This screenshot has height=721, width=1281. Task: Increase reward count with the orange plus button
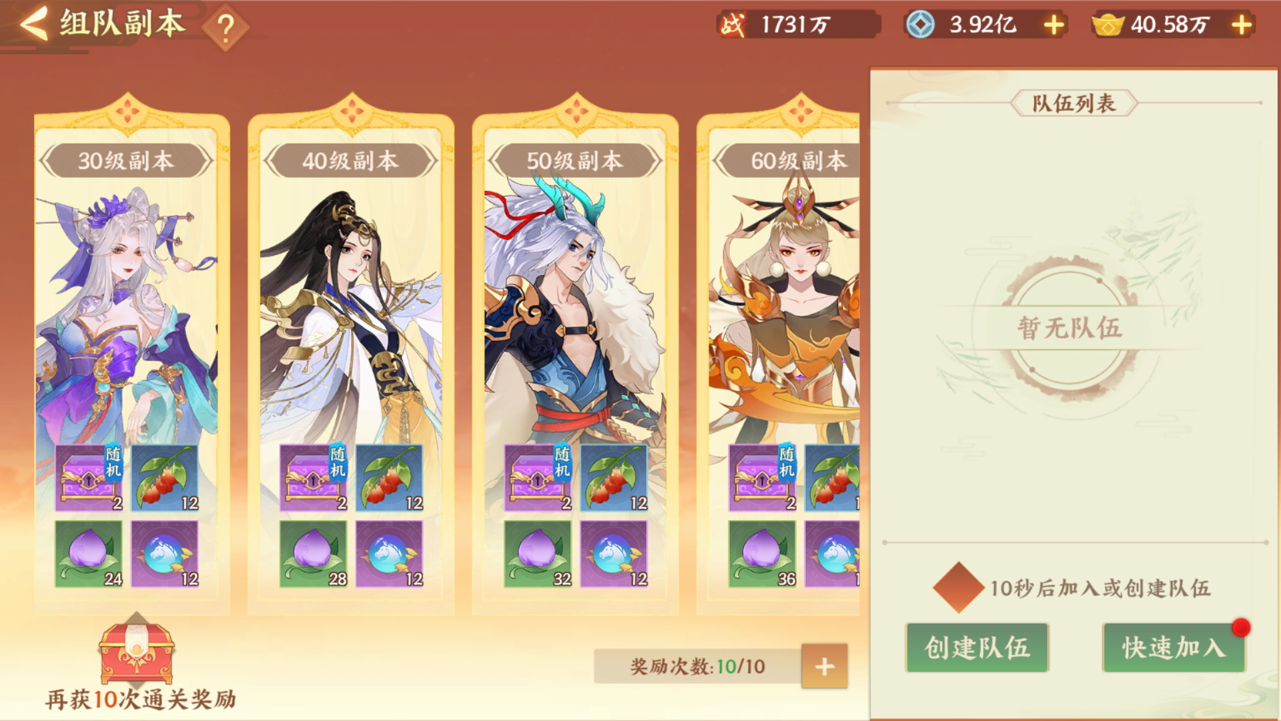point(825,666)
